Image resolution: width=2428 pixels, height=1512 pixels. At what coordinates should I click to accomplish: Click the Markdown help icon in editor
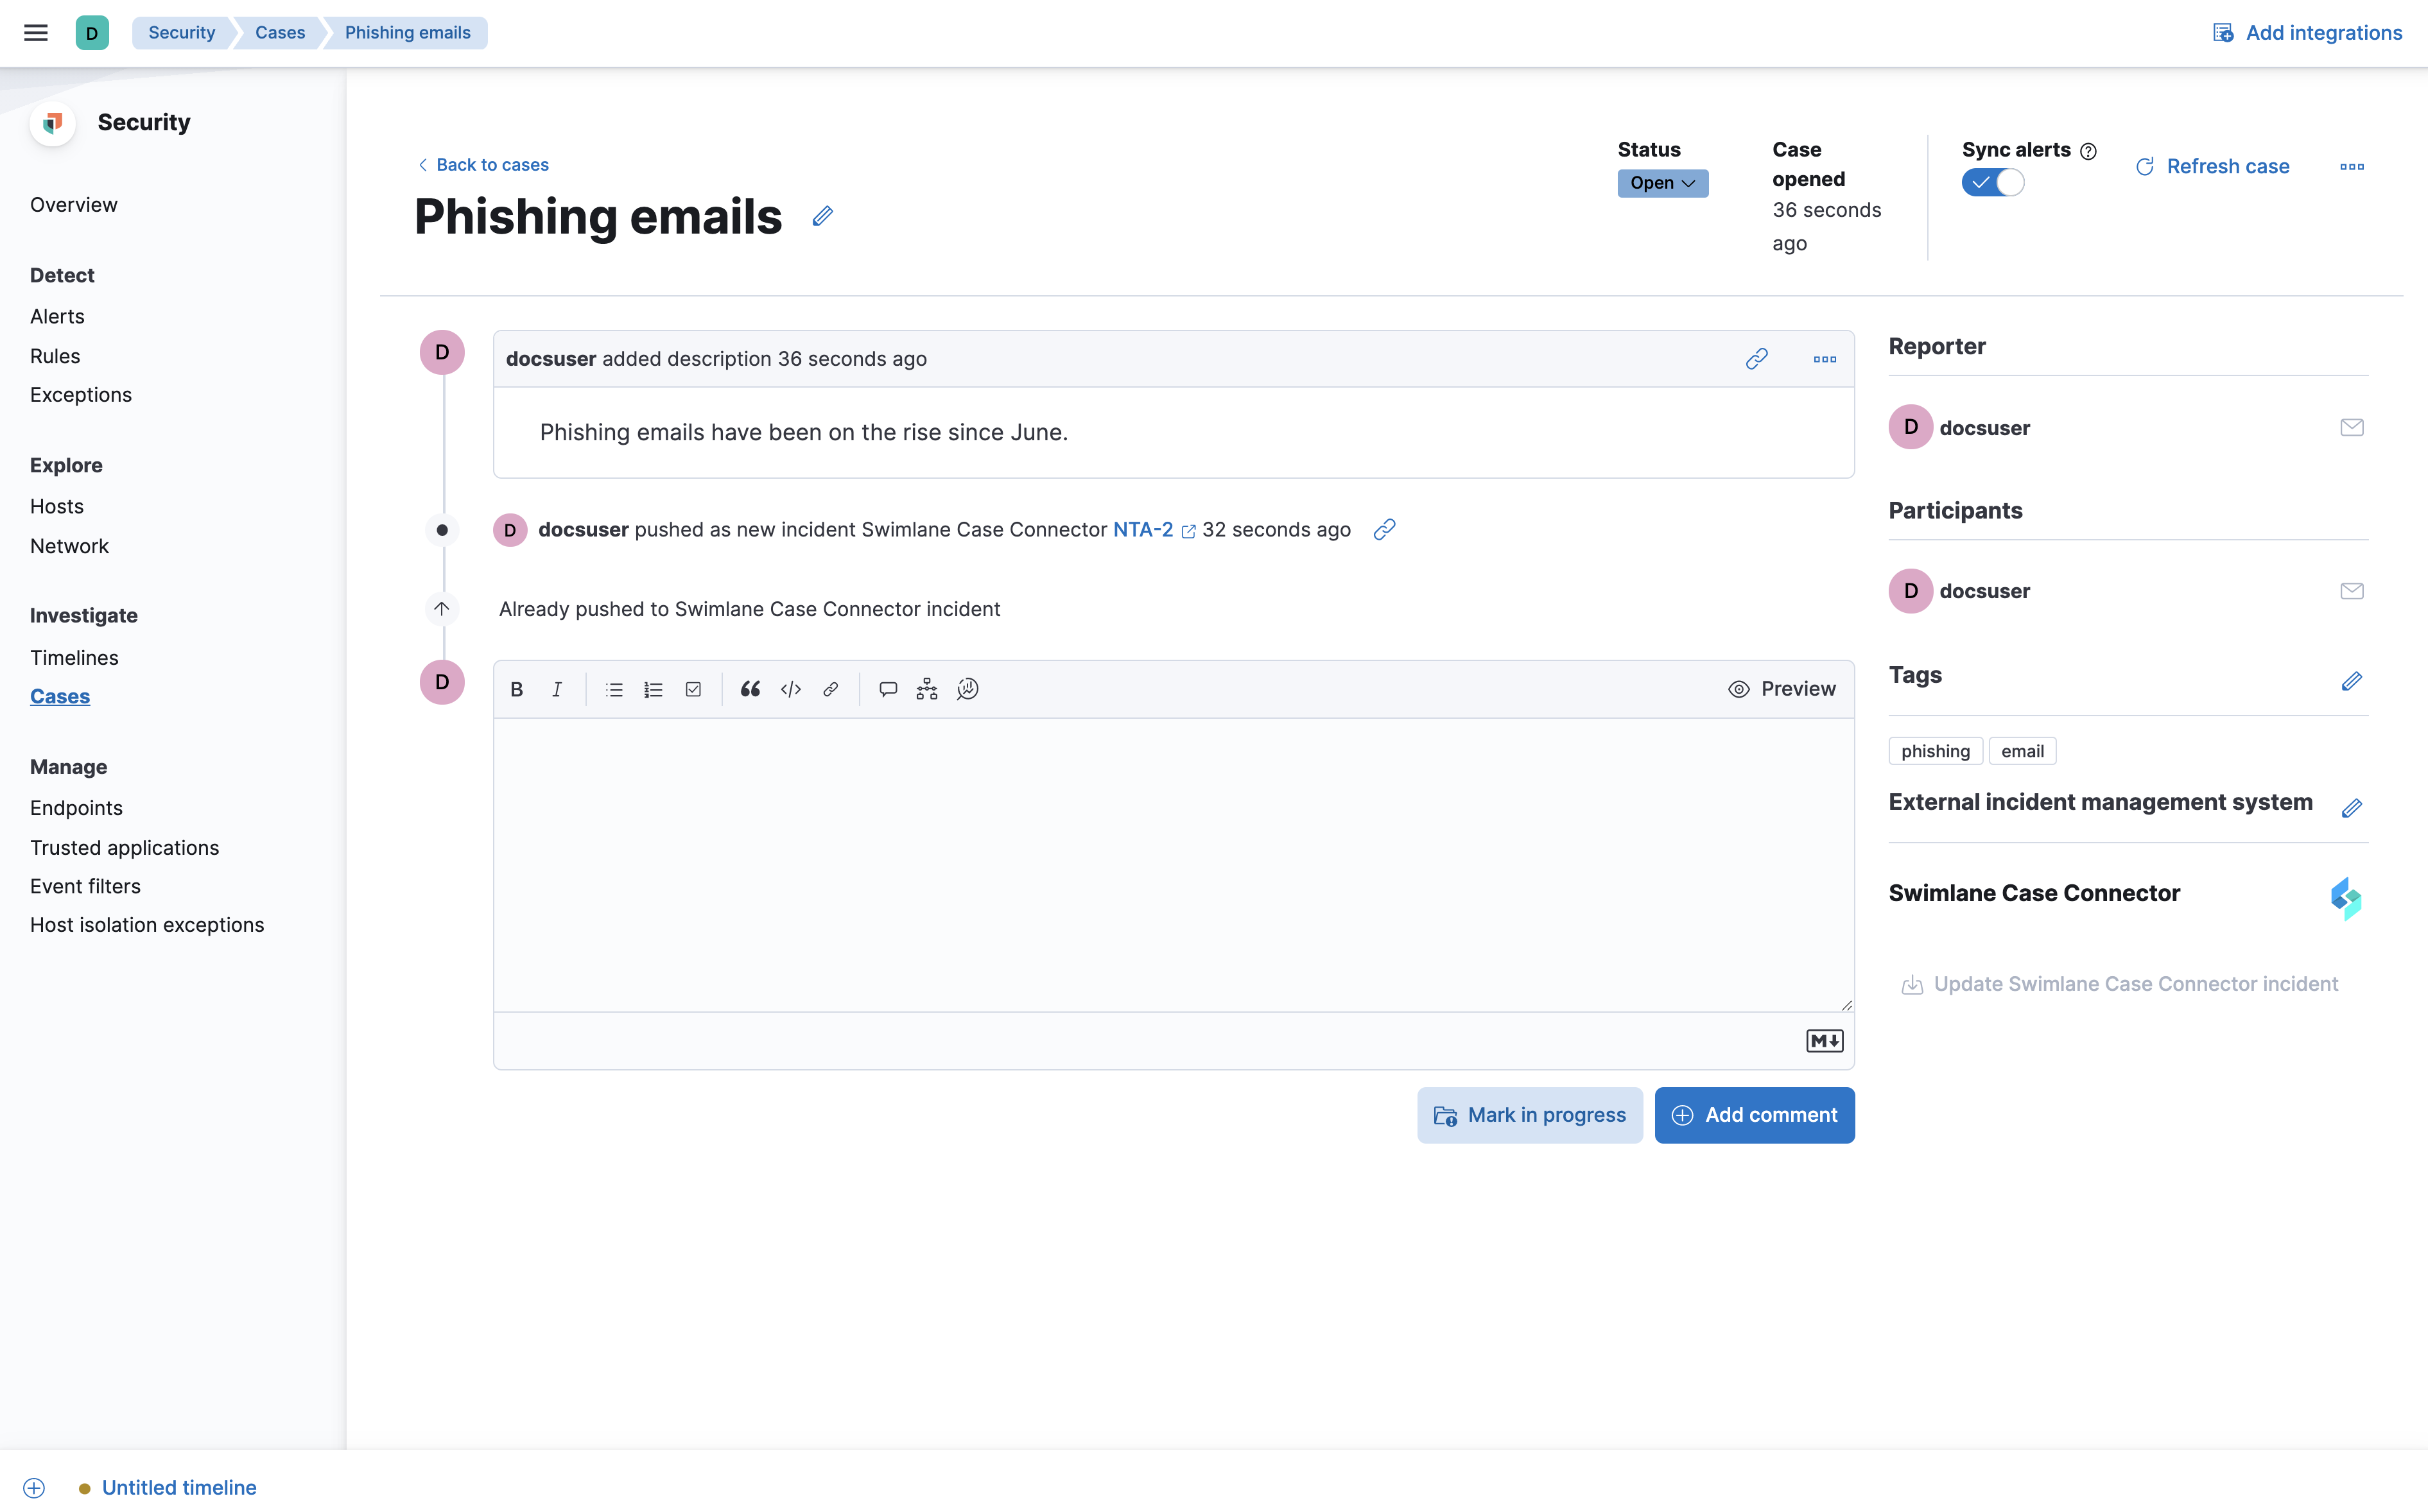(1824, 1041)
